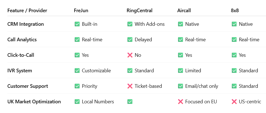Click the red cross beside US-centric

click(x=234, y=102)
